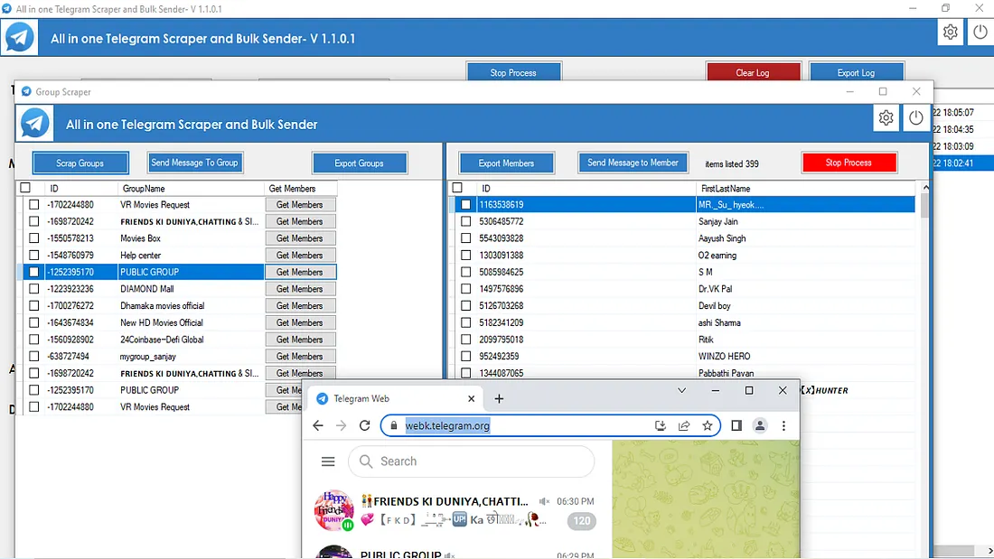Click Telegram Web Search field

(471, 461)
